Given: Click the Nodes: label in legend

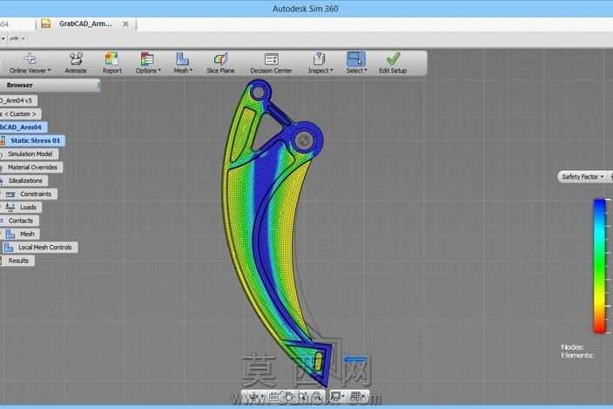Looking at the screenshot, I should (x=572, y=347).
